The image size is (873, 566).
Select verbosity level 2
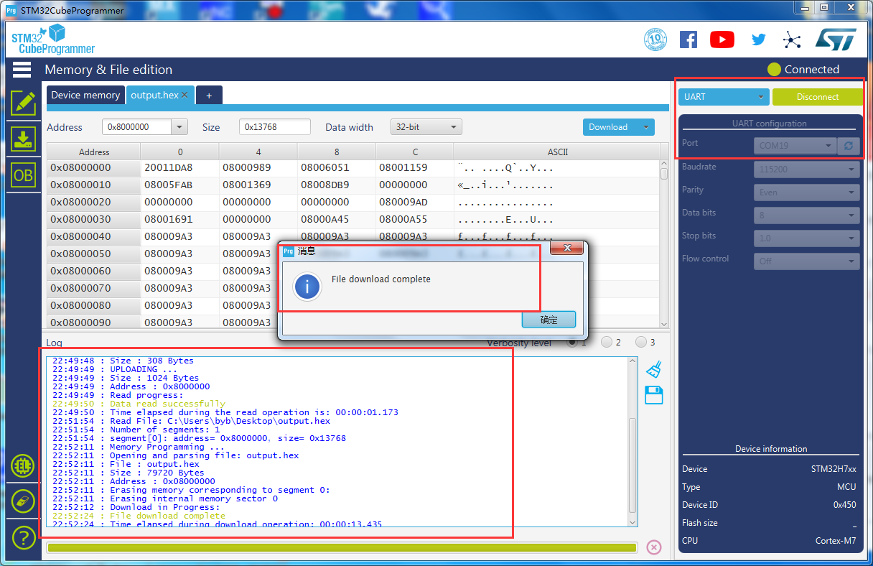[x=607, y=343]
